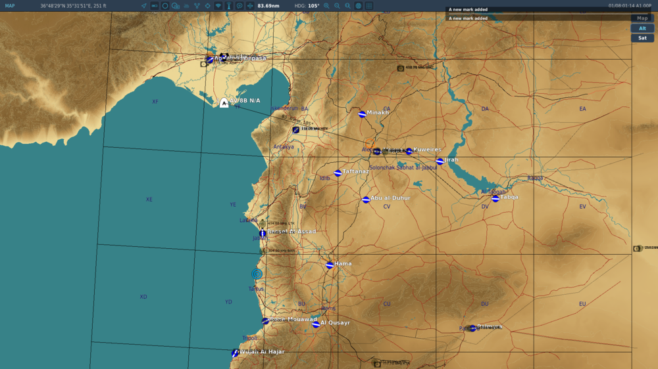Toggle the ruler measurement tool
Image resolution: width=658 pixels, height=369 pixels.
[155, 6]
